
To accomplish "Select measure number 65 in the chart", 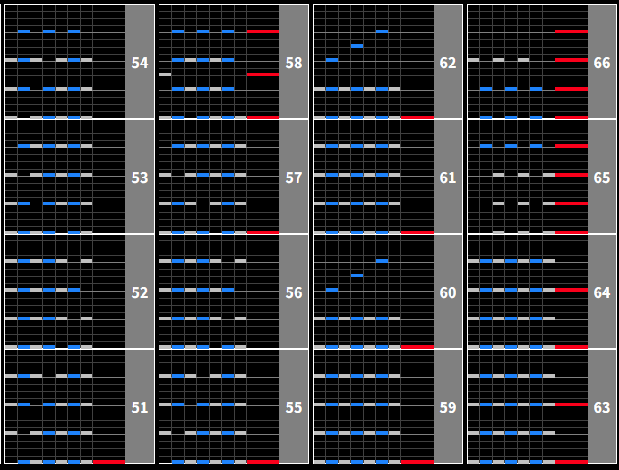I will [x=602, y=178].
